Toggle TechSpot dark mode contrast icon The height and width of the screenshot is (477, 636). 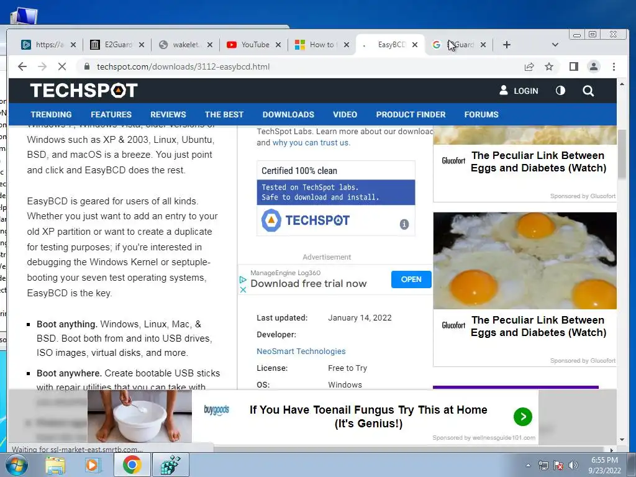[560, 91]
